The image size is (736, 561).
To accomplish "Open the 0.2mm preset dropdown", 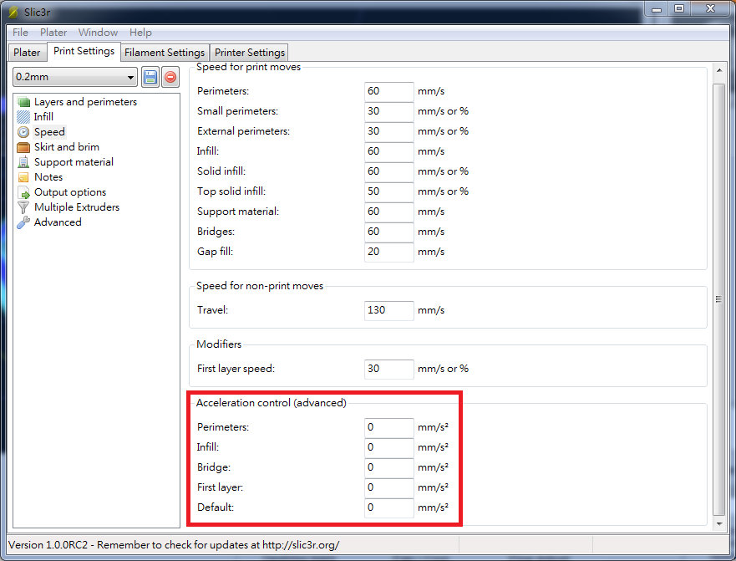I will point(75,77).
